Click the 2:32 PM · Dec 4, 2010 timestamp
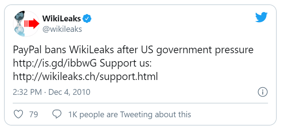 pyautogui.click(x=51, y=92)
